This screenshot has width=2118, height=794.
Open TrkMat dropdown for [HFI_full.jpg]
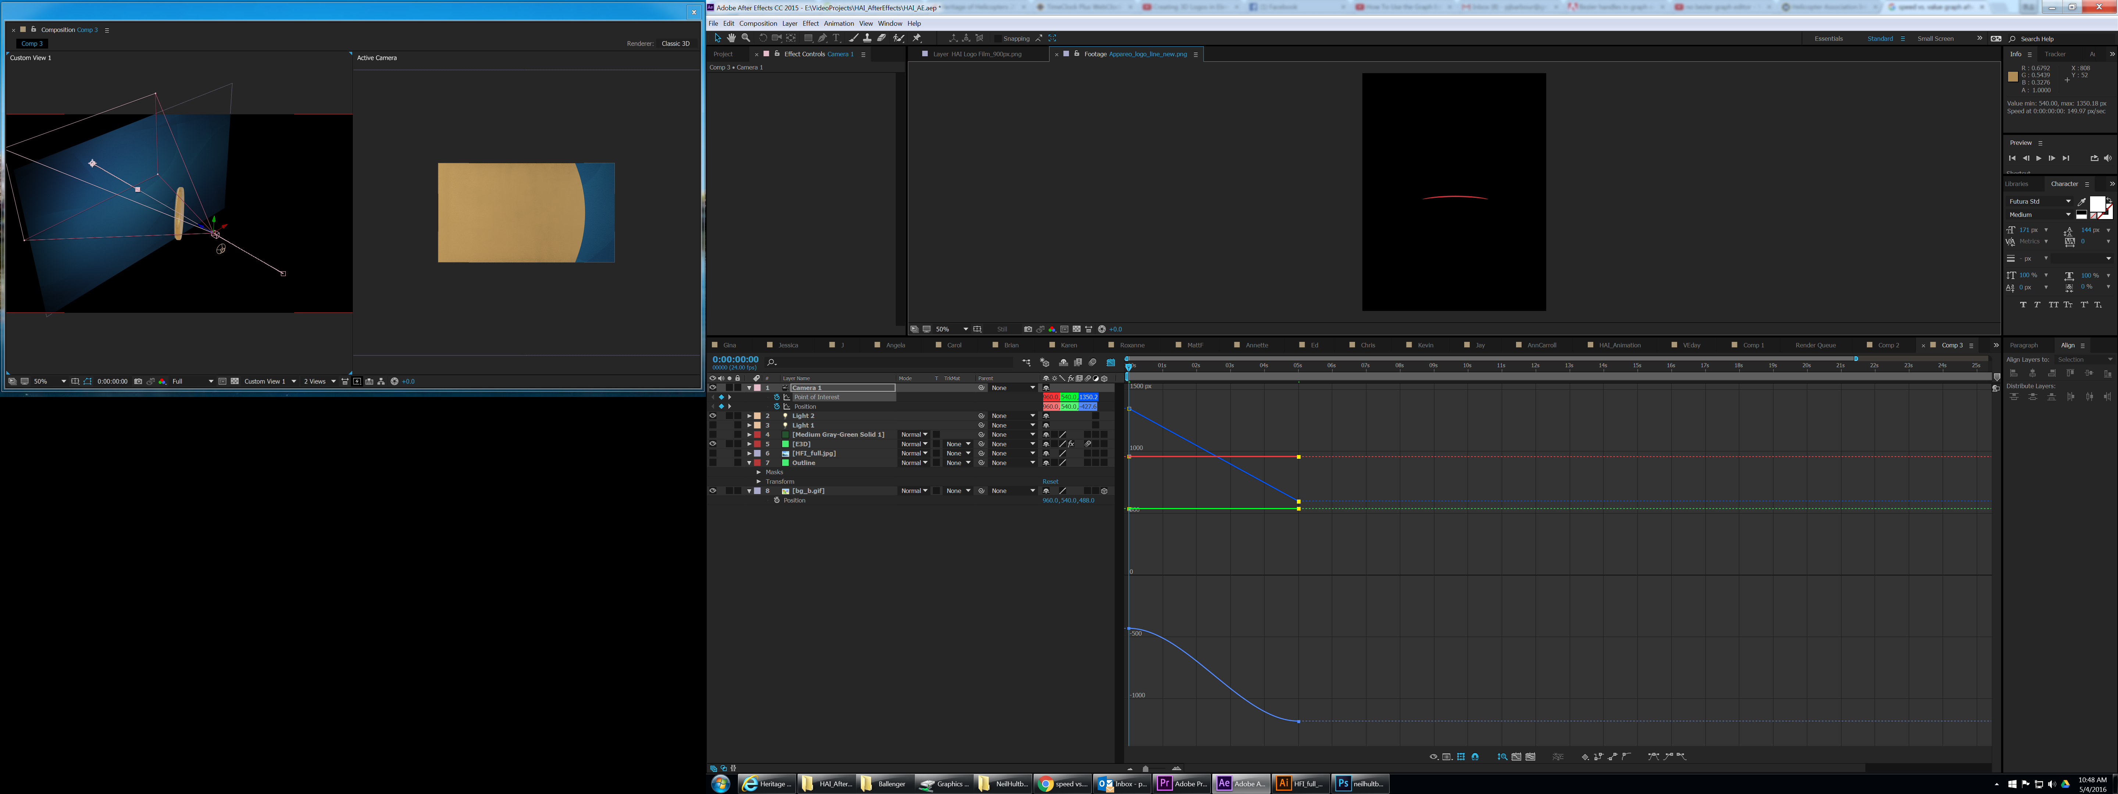tap(958, 454)
